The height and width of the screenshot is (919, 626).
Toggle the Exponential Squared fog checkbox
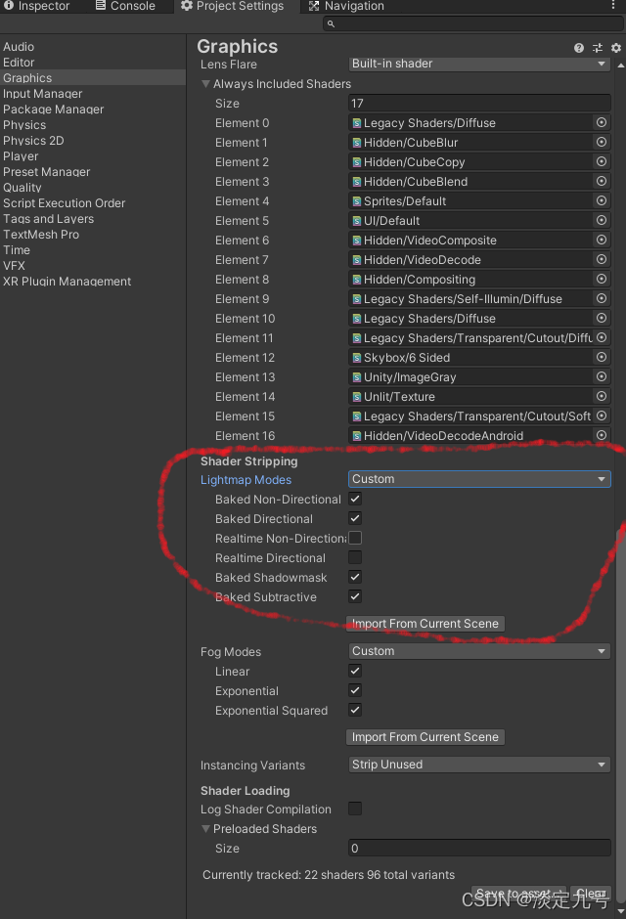click(x=355, y=711)
